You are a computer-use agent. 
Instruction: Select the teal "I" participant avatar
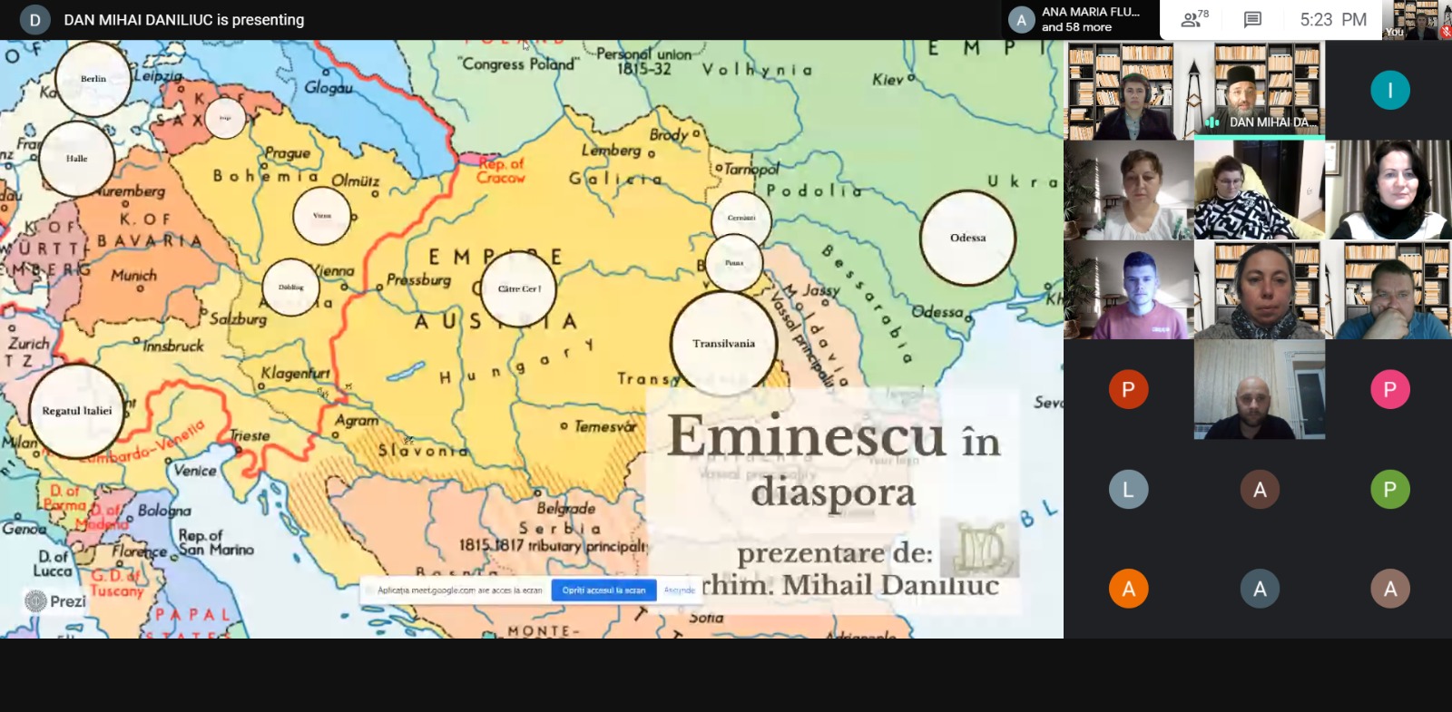click(1389, 90)
